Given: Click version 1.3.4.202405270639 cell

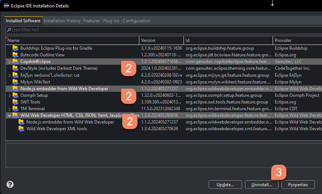Looking at the screenshot, I should (160, 129).
